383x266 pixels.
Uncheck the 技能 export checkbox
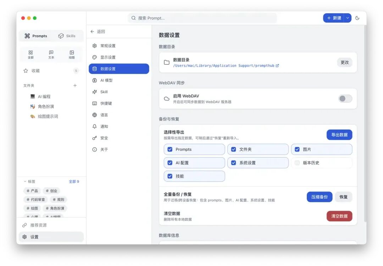click(170, 176)
